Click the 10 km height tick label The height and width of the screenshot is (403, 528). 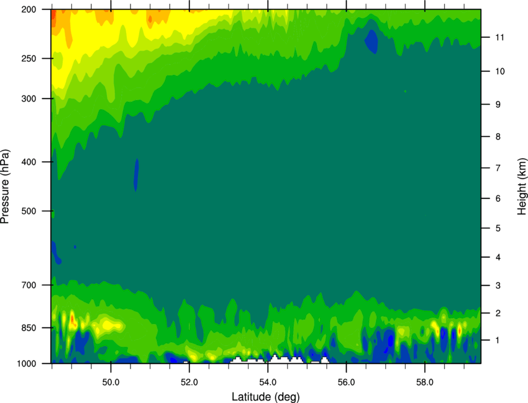click(500, 71)
